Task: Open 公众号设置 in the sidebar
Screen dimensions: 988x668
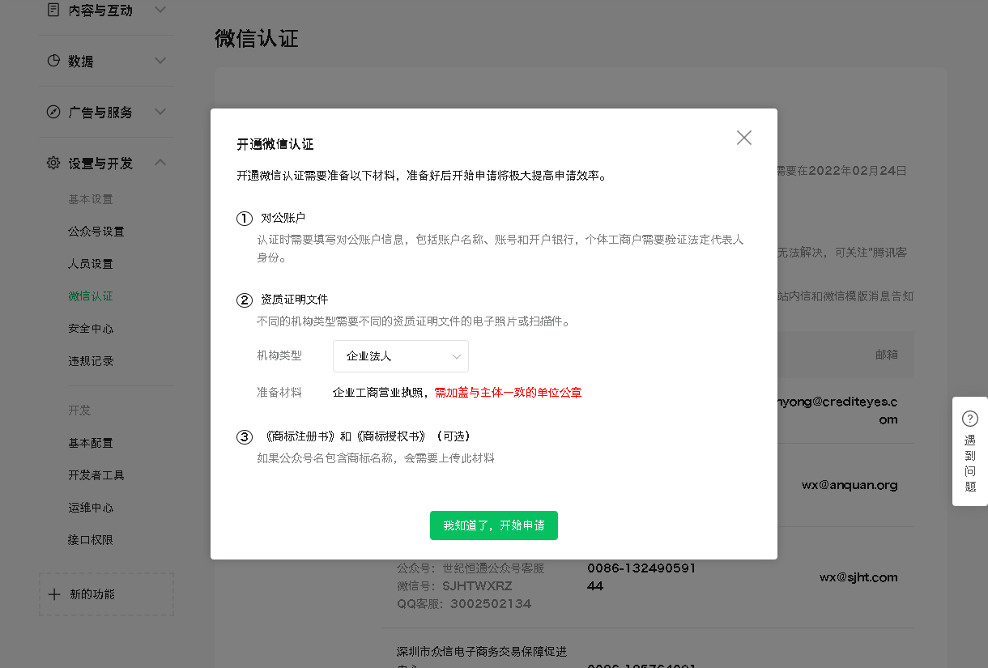Action: [x=96, y=232]
